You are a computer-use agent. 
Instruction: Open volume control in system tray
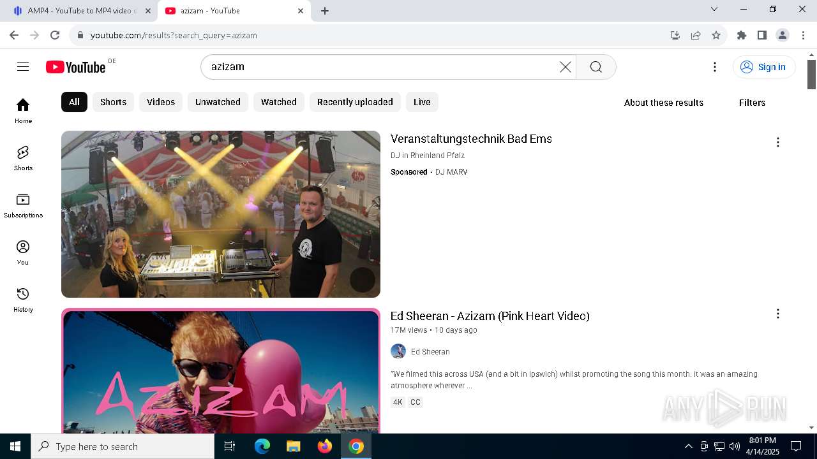point(734,446)
